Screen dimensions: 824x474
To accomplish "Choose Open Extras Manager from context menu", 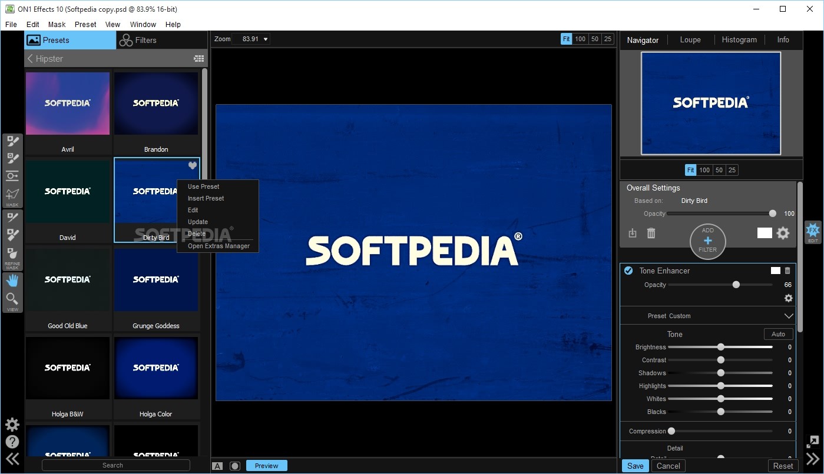I will (217, 246).
